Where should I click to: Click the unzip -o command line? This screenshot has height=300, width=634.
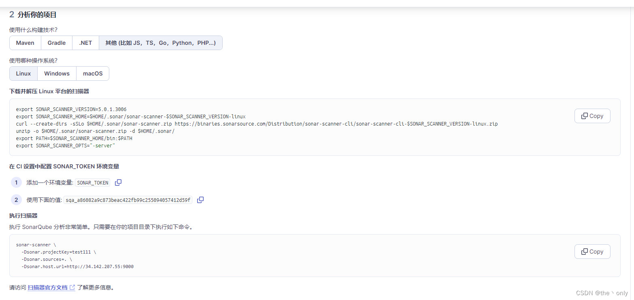pyautogui.click(x=95, y=131)
